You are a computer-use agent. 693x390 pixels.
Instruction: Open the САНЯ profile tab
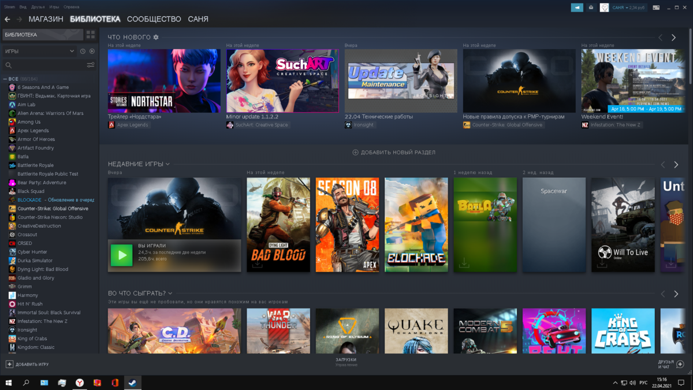point(198,19)
